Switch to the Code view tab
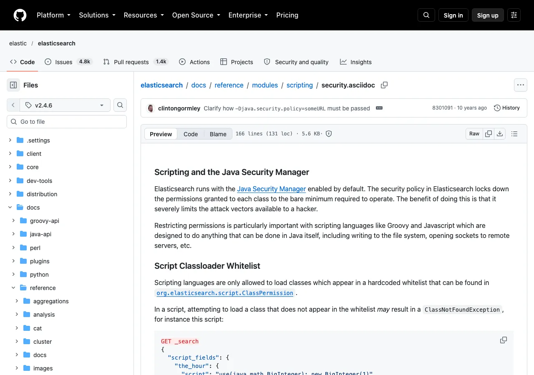This screenshot has width=534, height=375. click(x=191, y=134)
